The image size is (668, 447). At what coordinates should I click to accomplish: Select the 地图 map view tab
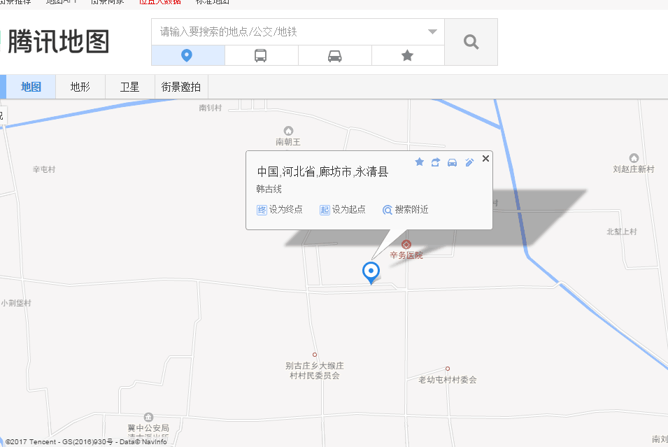[31, 87]
